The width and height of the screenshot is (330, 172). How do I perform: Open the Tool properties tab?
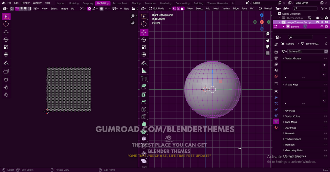click(x=276, y=44)
